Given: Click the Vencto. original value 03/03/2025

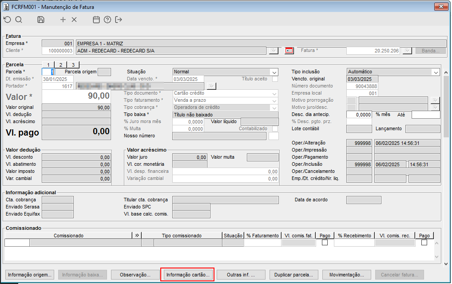Looking at the screenshot, I should pyautogui.click(x=362, y=79).
